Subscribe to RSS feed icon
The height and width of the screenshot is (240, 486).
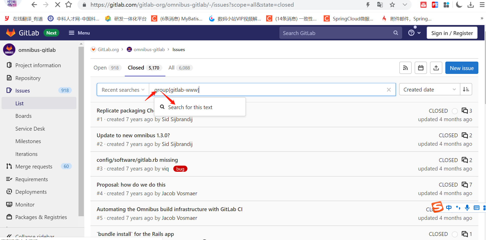[405, 68]
